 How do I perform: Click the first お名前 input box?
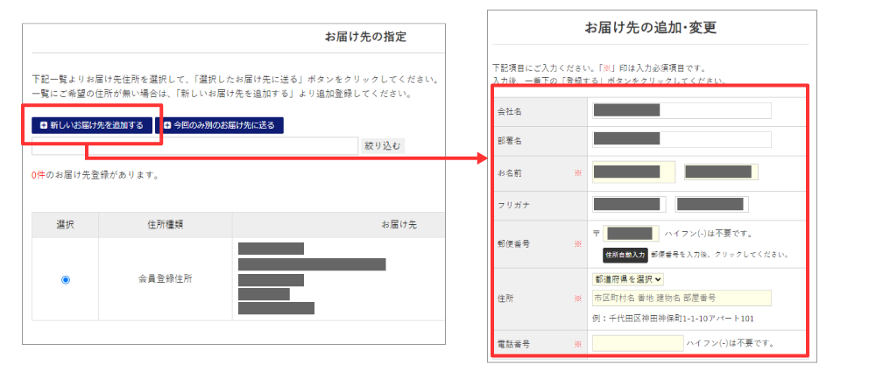[x=633, y=172]
